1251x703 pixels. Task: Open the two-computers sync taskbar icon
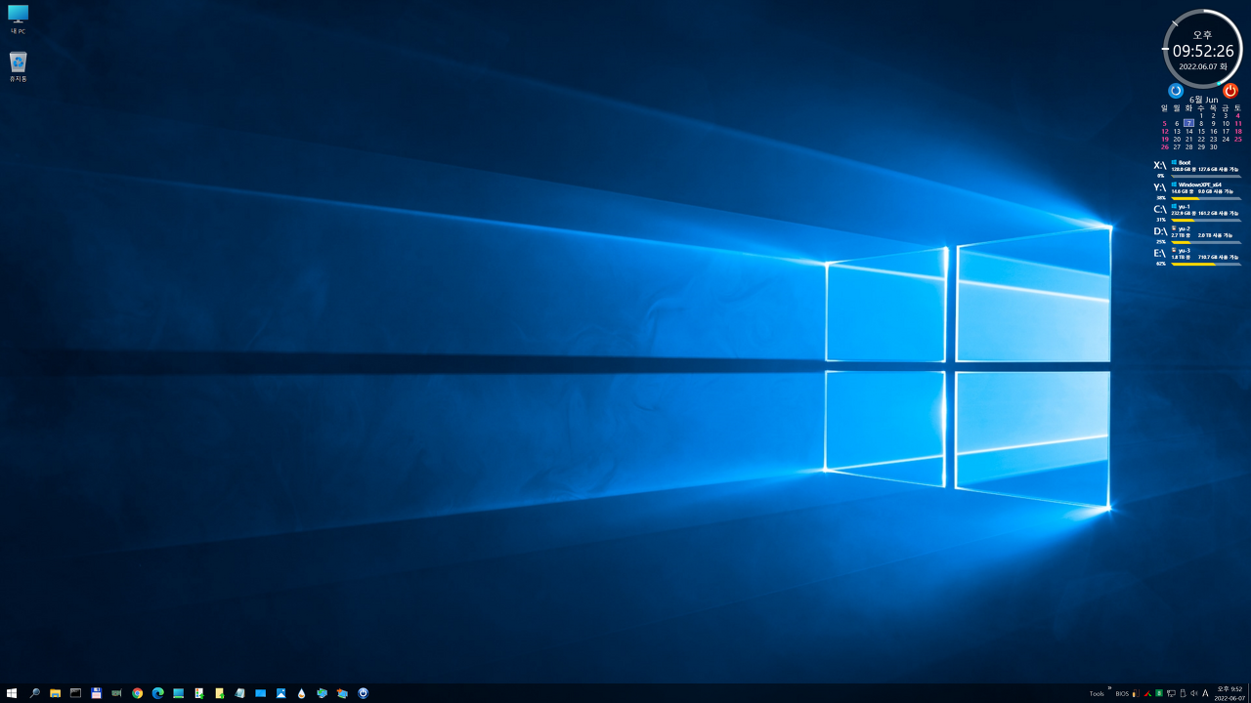(322, 693)
